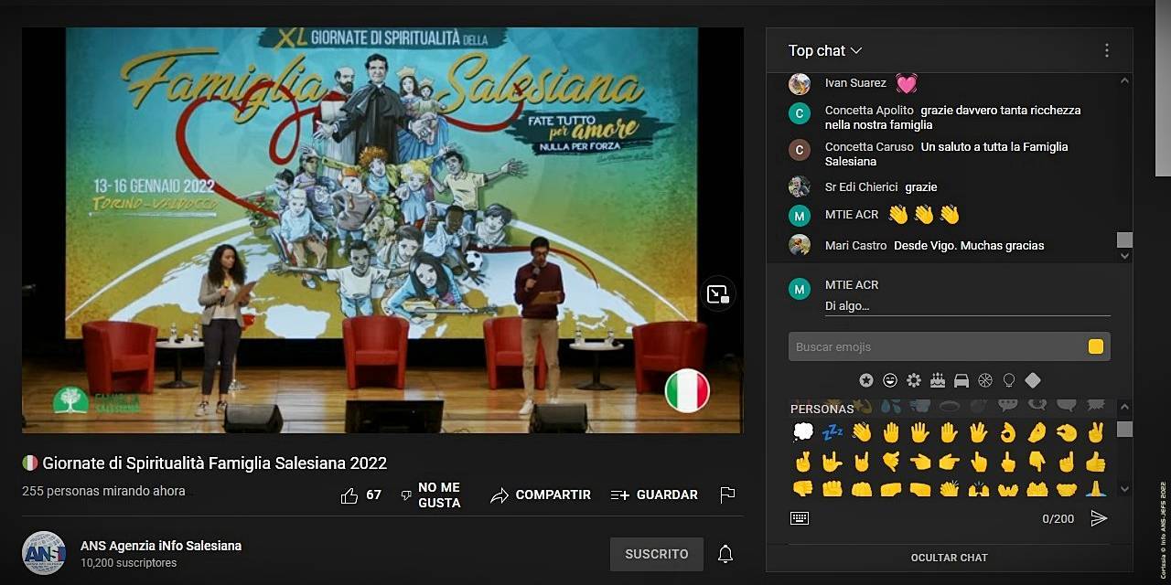
Task: Open the symbols diamond emoji category
Action: click(x=1033, y=380)
